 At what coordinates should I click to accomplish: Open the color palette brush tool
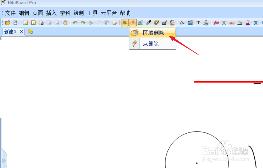pos(156,23)
